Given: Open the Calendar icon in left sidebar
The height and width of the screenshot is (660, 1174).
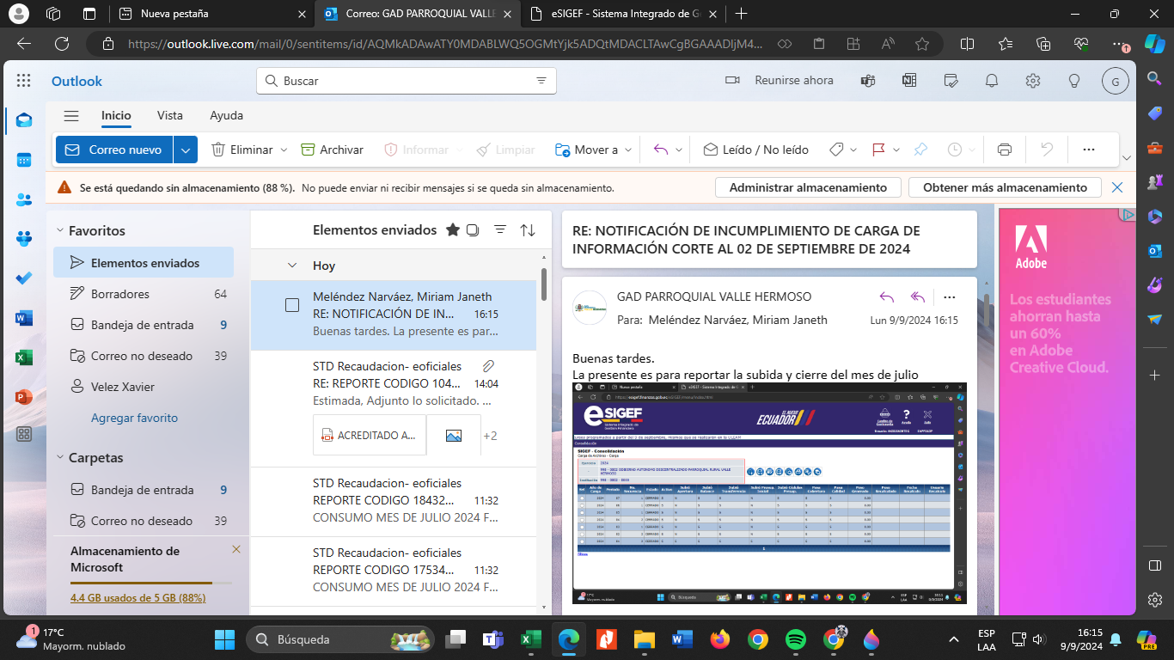Looking at the screenshot, I should (x=24, y=160).
